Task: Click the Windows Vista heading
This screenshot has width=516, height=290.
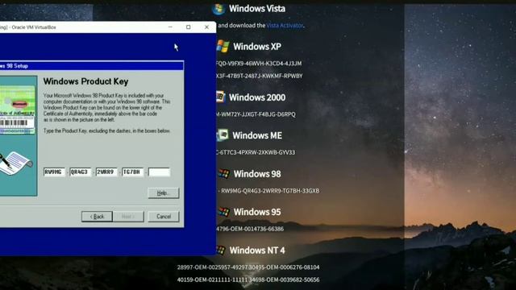Action: [257, 9]
